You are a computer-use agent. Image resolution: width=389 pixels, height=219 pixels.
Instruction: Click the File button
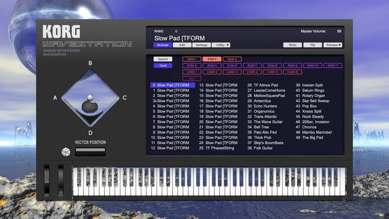pos(313,45)
